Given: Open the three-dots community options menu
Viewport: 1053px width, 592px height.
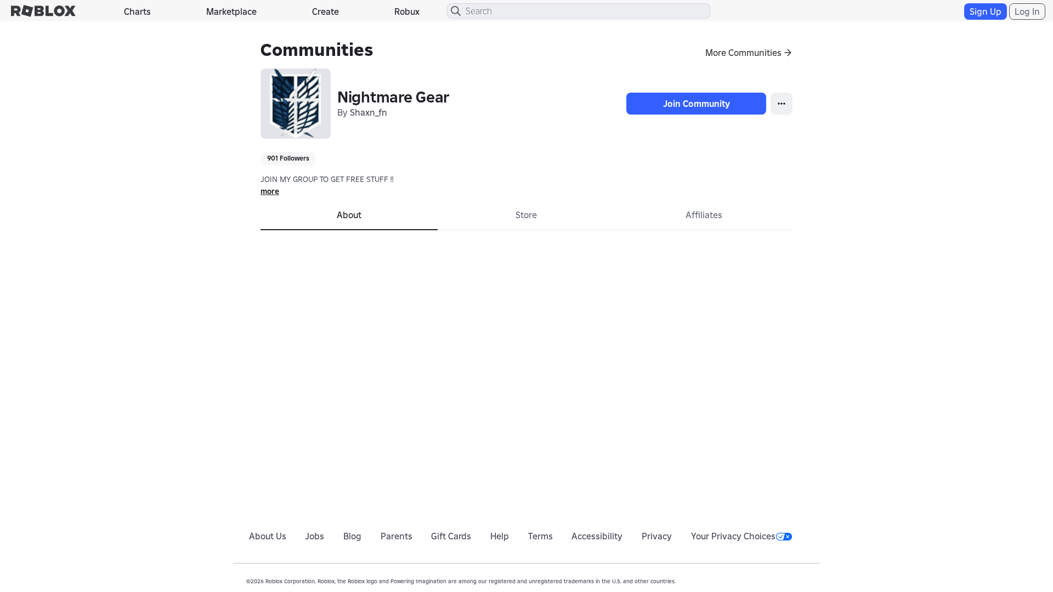Looking at the screenshot, I should click(x=781, y=104).
